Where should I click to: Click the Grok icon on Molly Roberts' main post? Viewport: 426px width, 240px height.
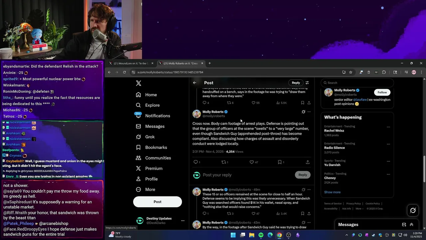coord(303,112)
